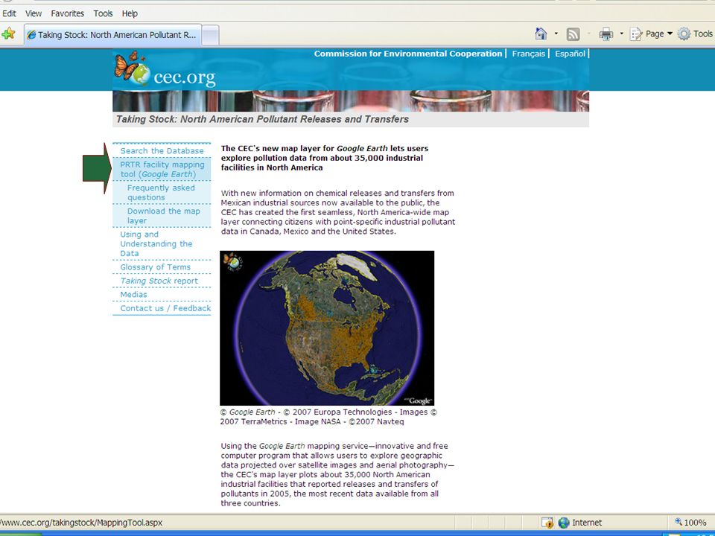Click the Internet zone globe icon
Viewport: 715px width, 536px height.
(x=564, y=523)
